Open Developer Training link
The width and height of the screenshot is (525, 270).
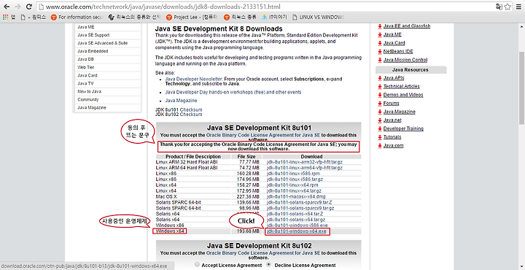point(403,128)
